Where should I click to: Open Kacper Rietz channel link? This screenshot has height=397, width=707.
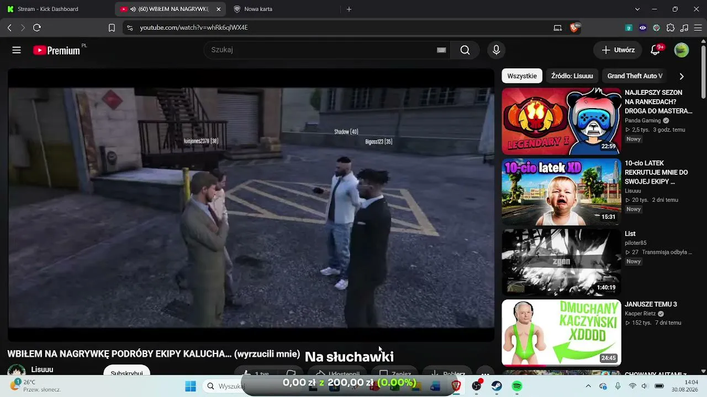pyautogui.click(x=641, y=314)
